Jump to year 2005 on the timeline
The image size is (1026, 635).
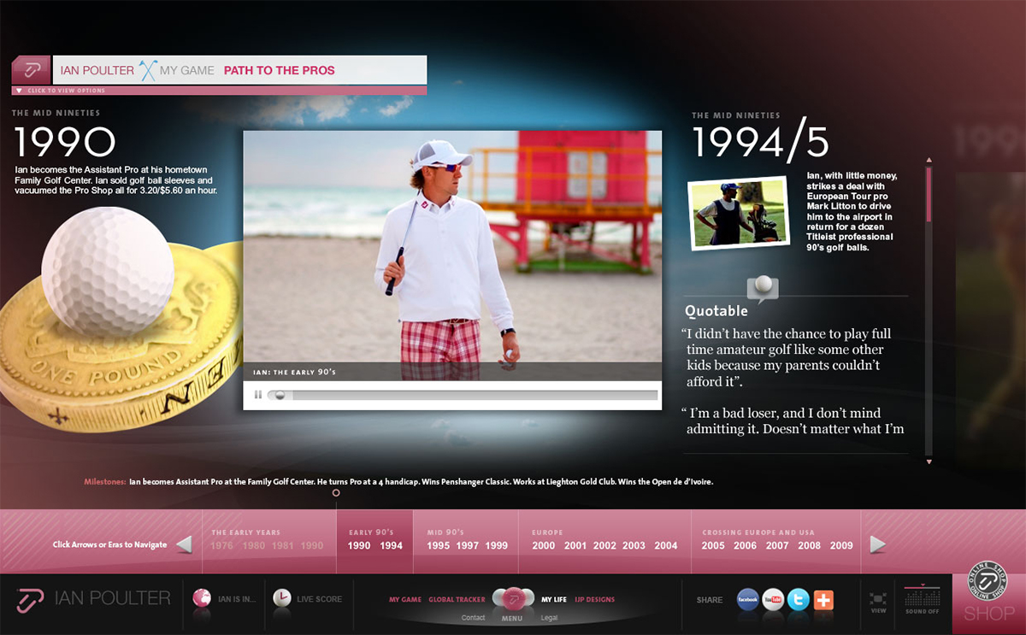tap(713, 545)
